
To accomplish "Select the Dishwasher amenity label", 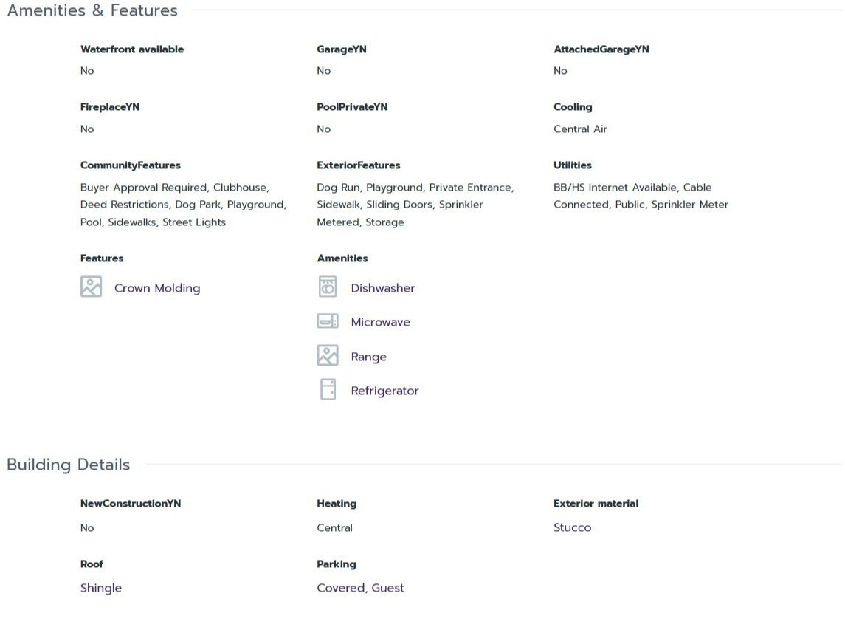I will pos(382,288).
